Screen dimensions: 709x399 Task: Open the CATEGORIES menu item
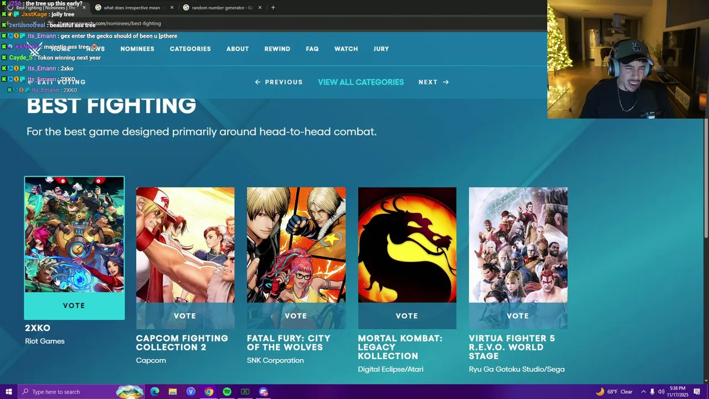(x=190, y=49)
